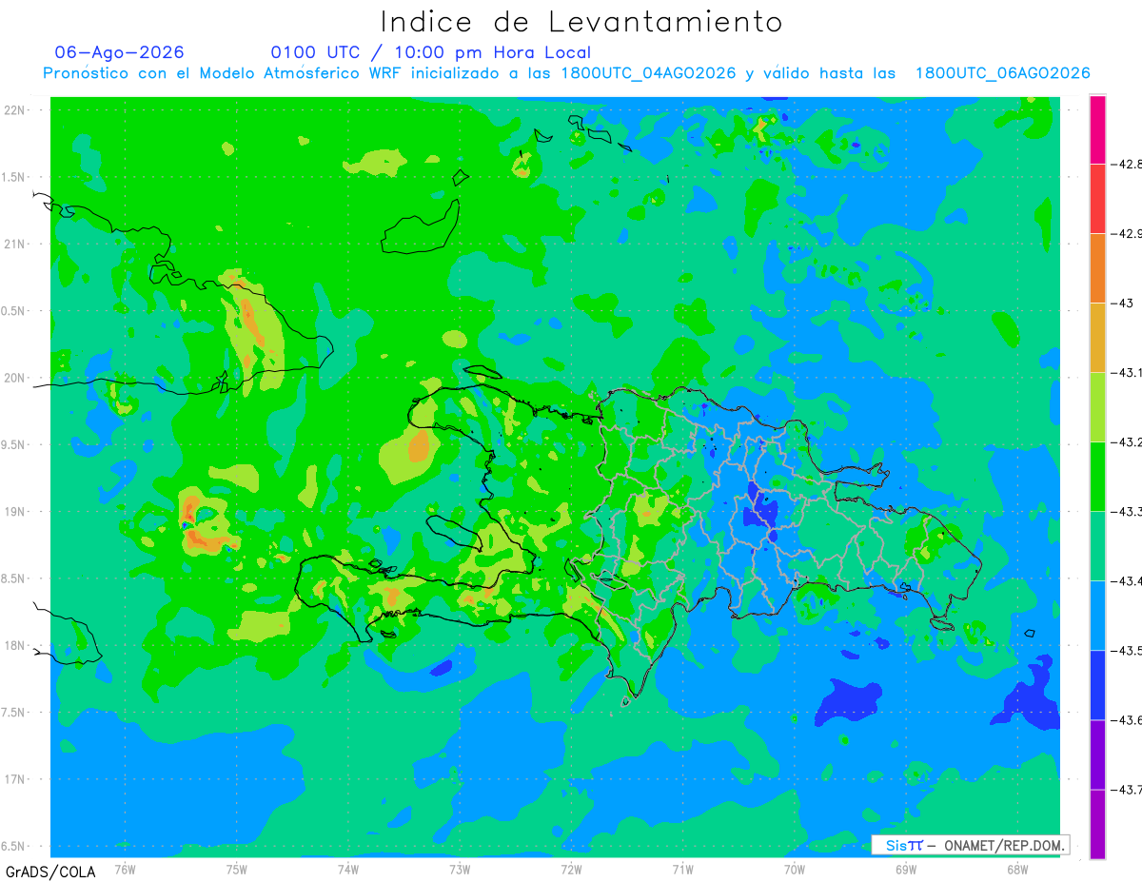Image resolution: width=1142 pixels, height=882 pixels.
Task: Click the "19N" latitude label
Action: [x=16, y=512]
